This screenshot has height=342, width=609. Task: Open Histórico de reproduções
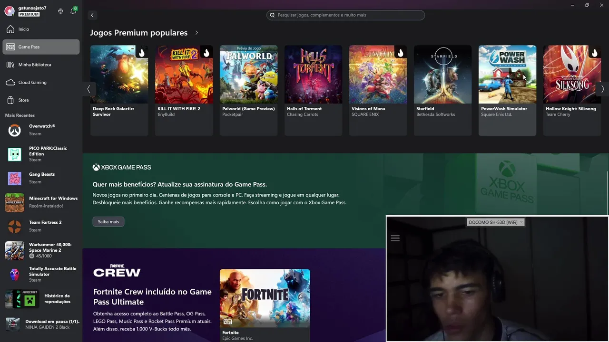(41, 299)
